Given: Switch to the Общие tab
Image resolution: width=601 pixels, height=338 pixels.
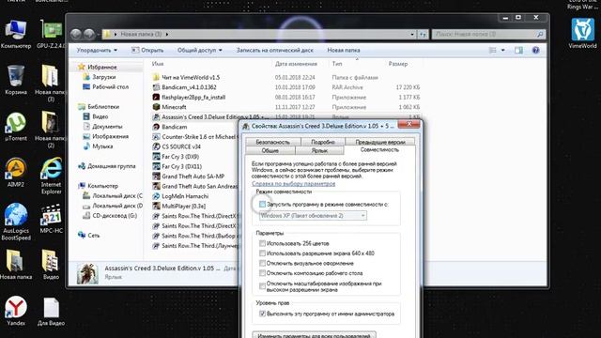Looking at the screenshot, I should [270, 150].
